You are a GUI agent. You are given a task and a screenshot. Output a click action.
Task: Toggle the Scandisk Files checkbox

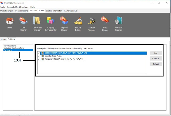pos(39,56)
